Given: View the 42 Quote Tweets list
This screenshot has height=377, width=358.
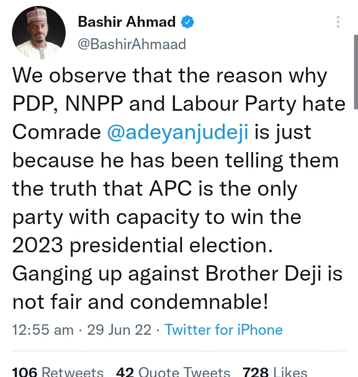Looking at the screenshot, I should pyautogui.click(x=173, y=372).
